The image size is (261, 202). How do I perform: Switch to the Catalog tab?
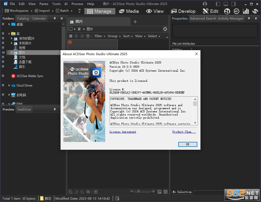(x=23, y=18)
